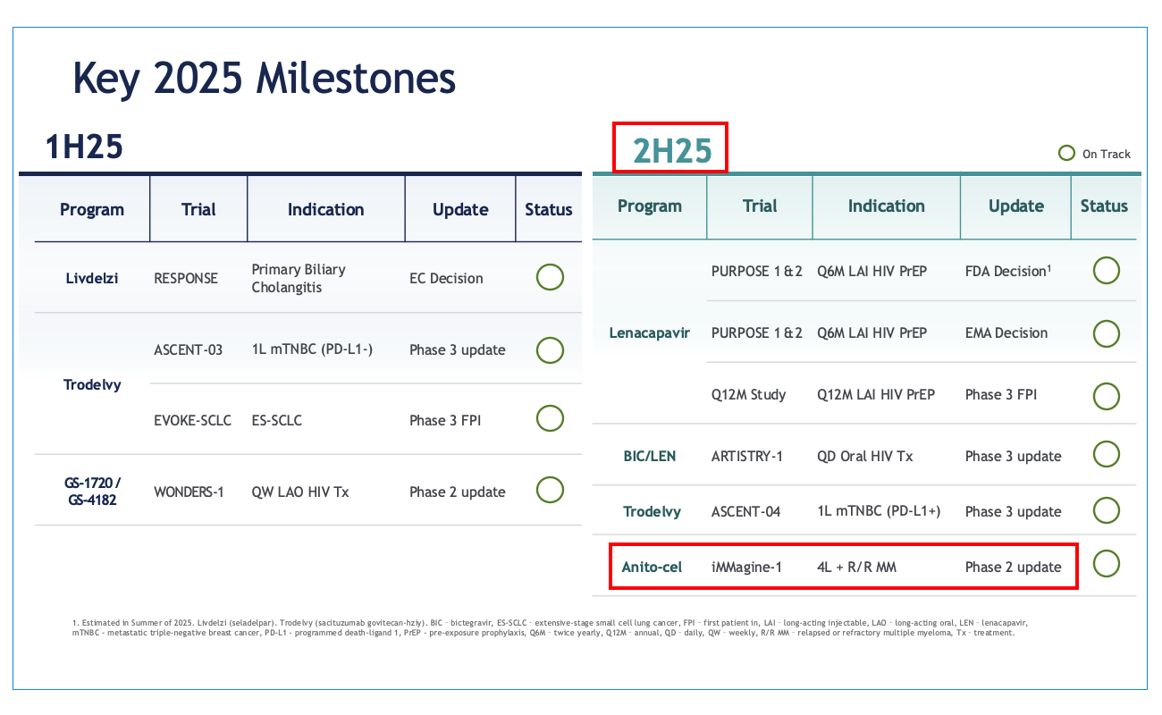This screenshot has height=715, width=1162.
Task: Click the Status header in the 2H25 table
Action: pos(1105,206)
